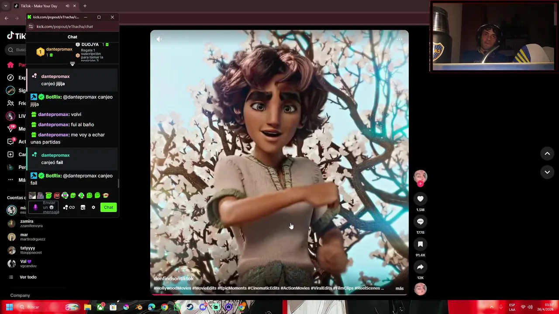
Task: Open the Activity icon with notification badge
Action: click(x=10, y=141)
